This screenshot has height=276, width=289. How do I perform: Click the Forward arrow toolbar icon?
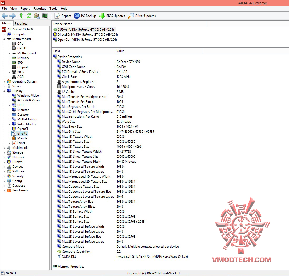[x=13, y=16]
